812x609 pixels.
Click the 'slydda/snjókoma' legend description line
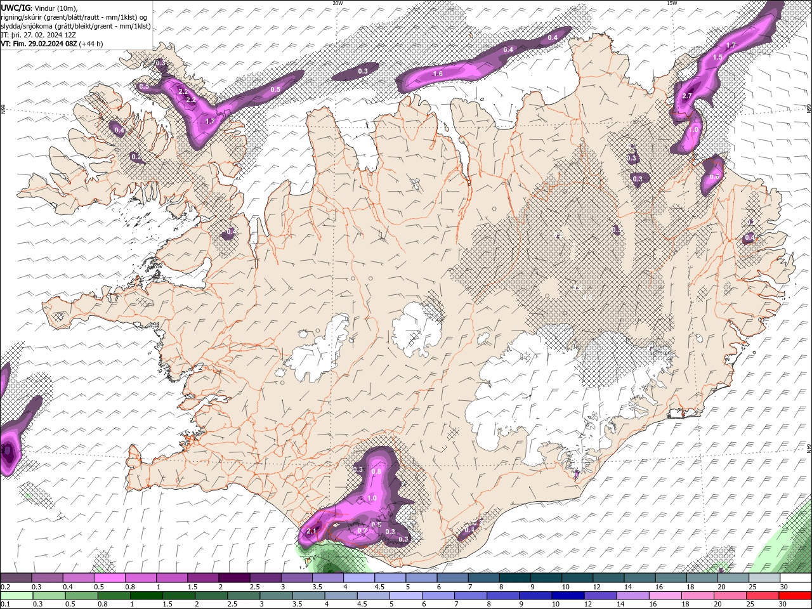tap(76, 26)
